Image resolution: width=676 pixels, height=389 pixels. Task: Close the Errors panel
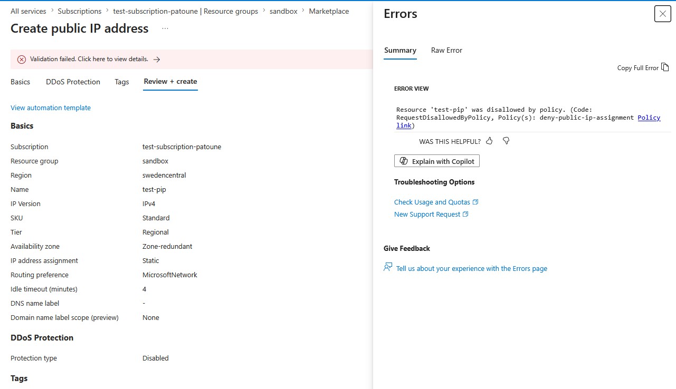coord(662,14)
